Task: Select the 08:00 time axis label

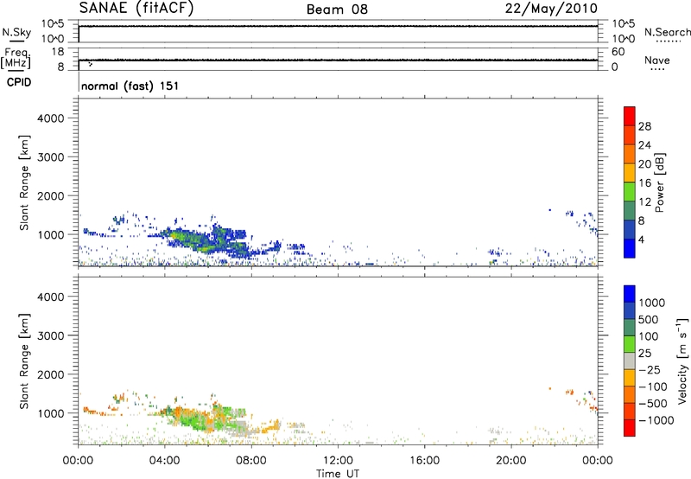Action: (x=251, y=461)
